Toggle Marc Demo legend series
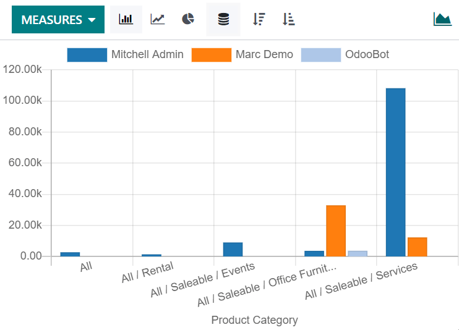459x330 pixels. [x=264, y=54]
